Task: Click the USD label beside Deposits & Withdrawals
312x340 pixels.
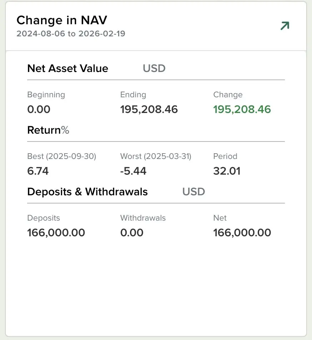Action: pos(193,192)
